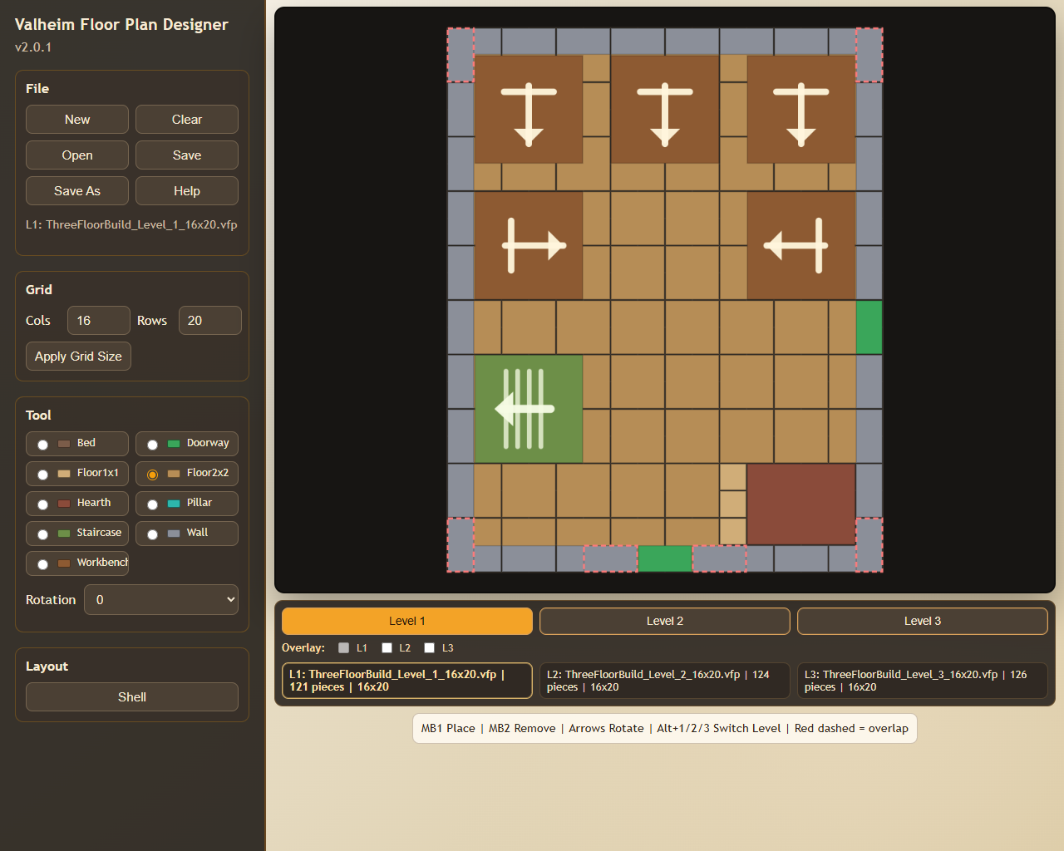This screenshot has height=851, width=1064.
Task: Click the green Doorway color swatch
Action: click(x=174, y=444)
